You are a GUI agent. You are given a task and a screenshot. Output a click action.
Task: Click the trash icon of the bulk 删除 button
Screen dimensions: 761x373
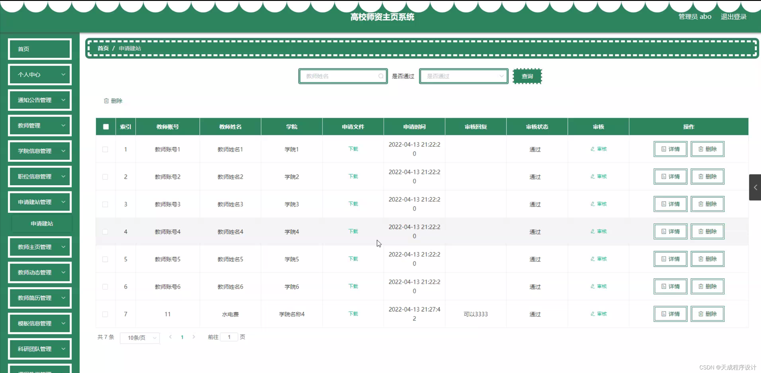click(x=106, y=101)
